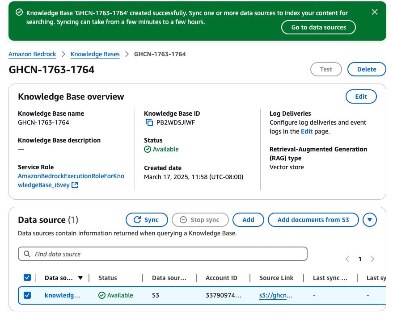
Task: Open service role external link icon
Action: pyautogui.click(x=75, y=185)
